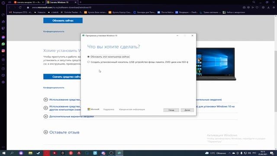The height and width of the screenshot is (156, 277).
Task: Click the padlock site security icon
Action: pyautogui.click(x=28, y=7)
